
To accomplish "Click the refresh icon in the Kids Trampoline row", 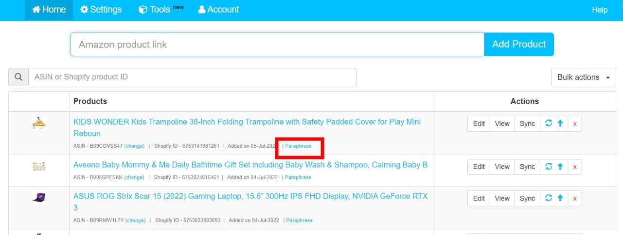I will 549,124.
